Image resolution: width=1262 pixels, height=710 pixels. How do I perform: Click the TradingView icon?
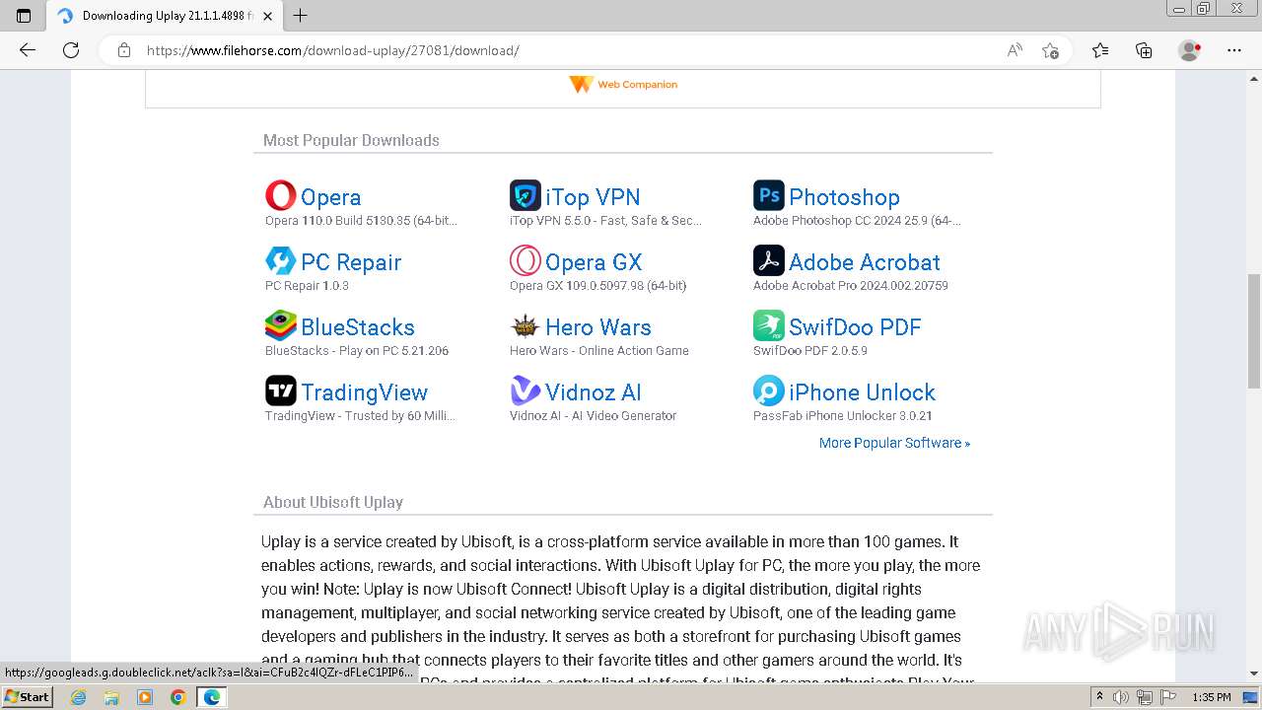(x=280, y=390)
